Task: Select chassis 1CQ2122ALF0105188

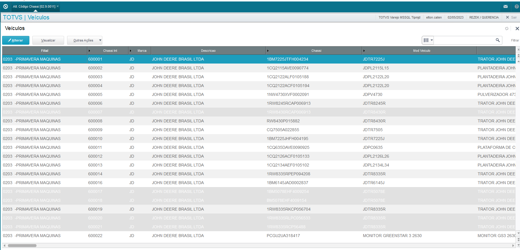Action: pyautogui.click(x=288, y=77)
